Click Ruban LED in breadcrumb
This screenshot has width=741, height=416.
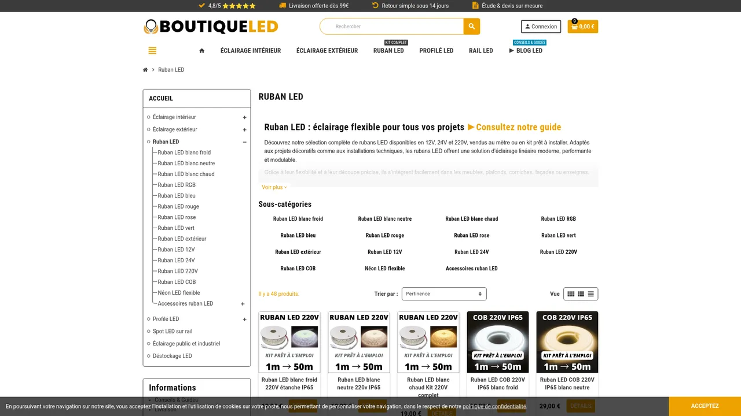(x=171, y=70)
